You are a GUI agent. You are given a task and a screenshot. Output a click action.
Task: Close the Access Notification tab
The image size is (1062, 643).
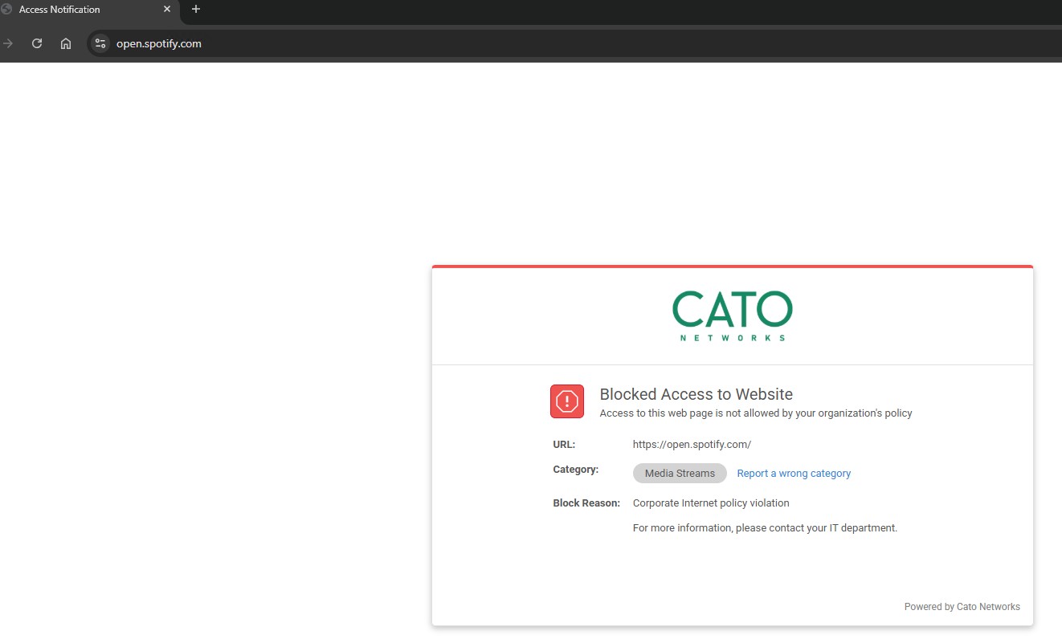click(x=167, y=10)
